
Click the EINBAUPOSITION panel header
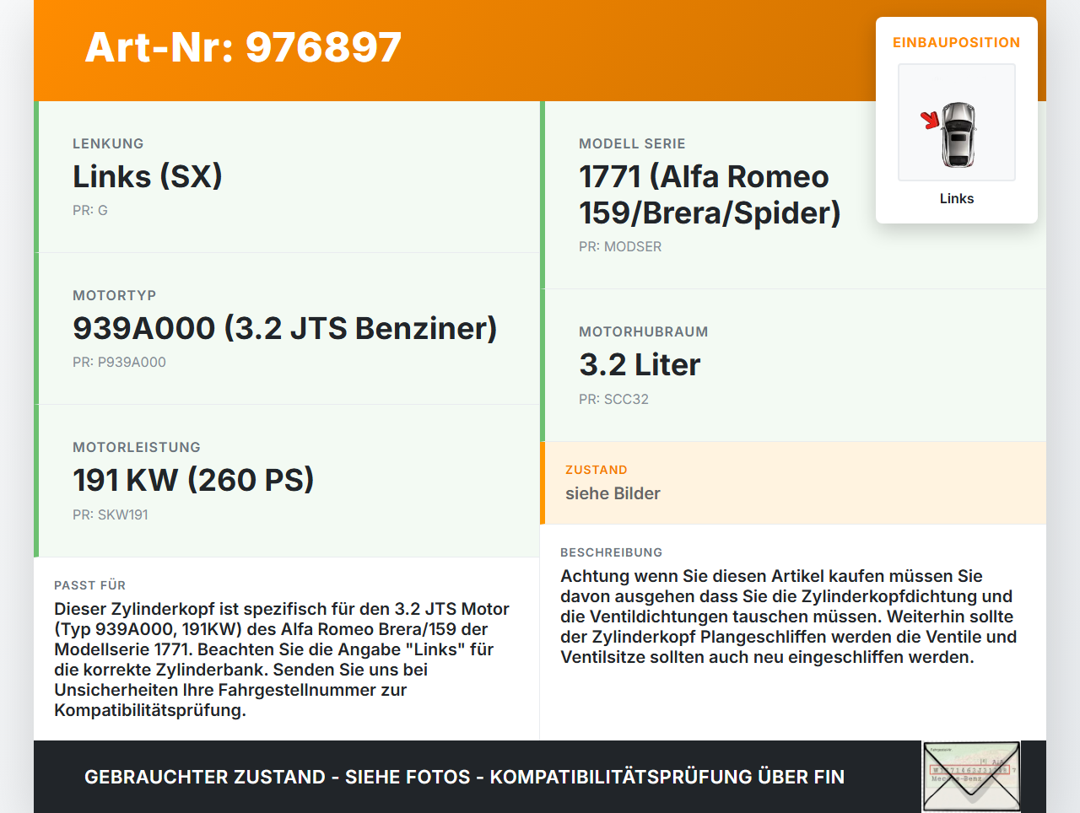[x=956, y=42]
